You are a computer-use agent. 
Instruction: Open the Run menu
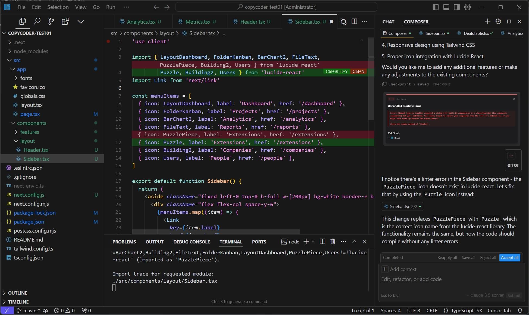coord(111,7)
